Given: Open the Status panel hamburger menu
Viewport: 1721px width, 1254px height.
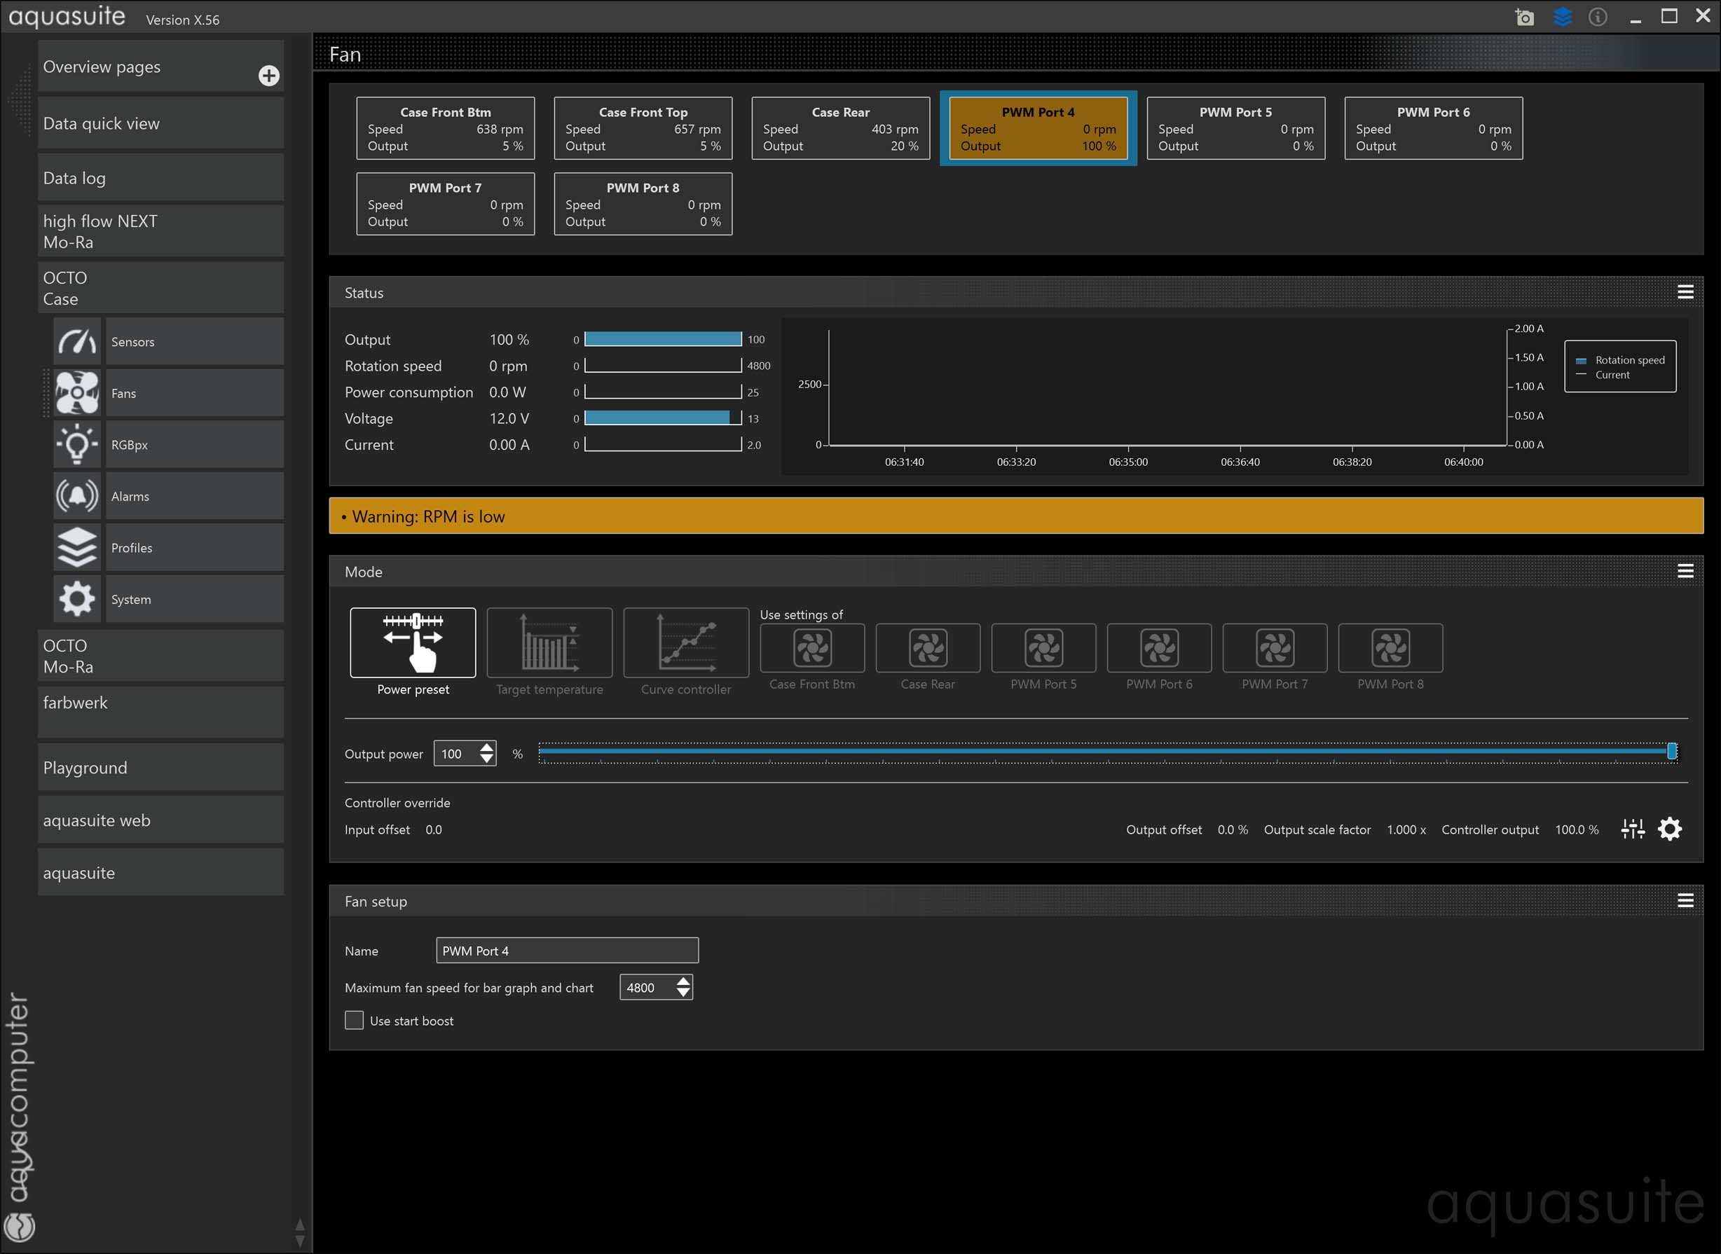Looking at the screenshot, I should coord(1685,292).
